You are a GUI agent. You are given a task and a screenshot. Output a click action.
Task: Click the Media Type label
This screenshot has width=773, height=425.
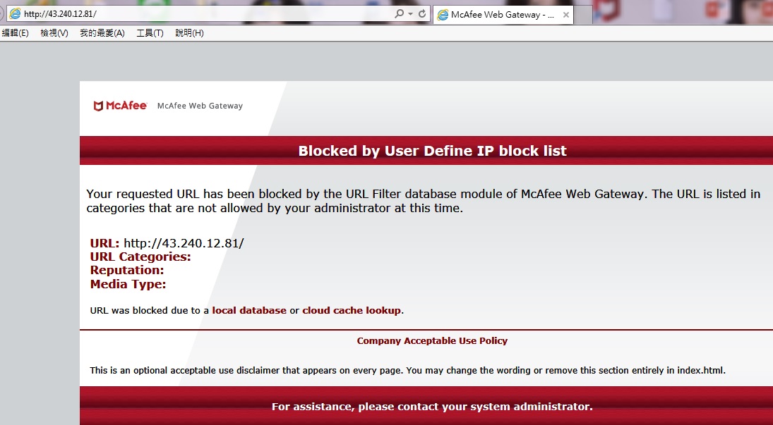(128, 284)
